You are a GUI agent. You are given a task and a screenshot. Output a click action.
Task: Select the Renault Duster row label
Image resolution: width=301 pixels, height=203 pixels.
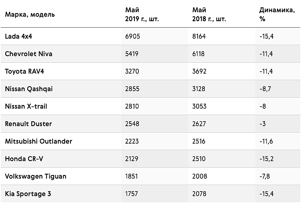tap(29, 124)
